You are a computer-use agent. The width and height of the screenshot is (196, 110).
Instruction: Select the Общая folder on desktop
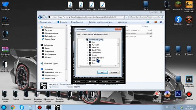point(5,35)
